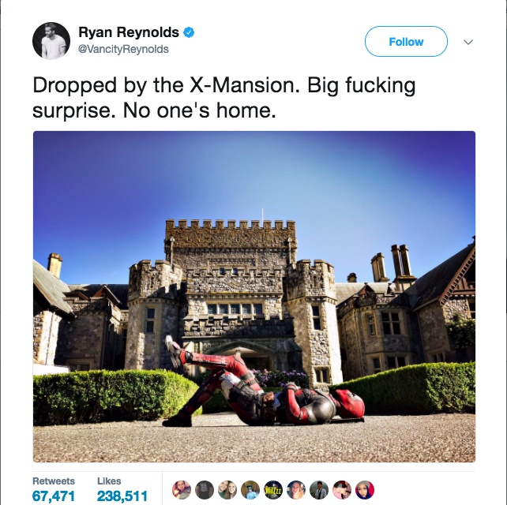
Task: Open liker avatar with green sunglasses person
Action: pos(250,490)
